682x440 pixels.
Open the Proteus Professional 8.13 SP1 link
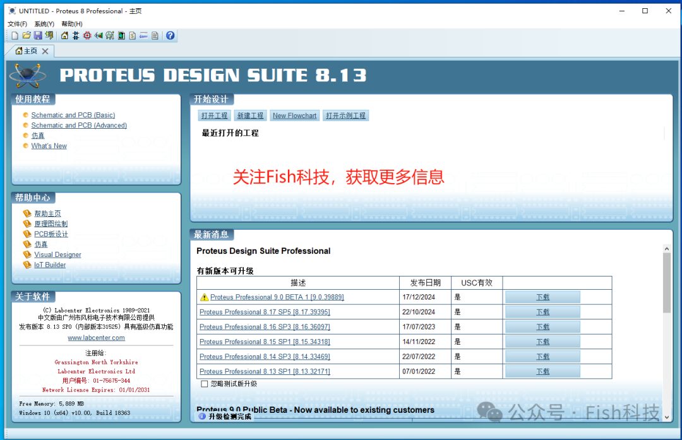click(265, 372)
